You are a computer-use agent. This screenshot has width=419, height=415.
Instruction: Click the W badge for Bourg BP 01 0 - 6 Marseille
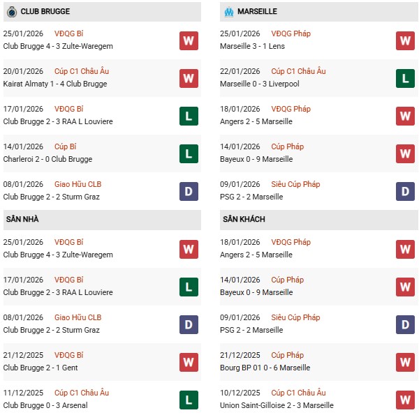[x=406, y=362]
